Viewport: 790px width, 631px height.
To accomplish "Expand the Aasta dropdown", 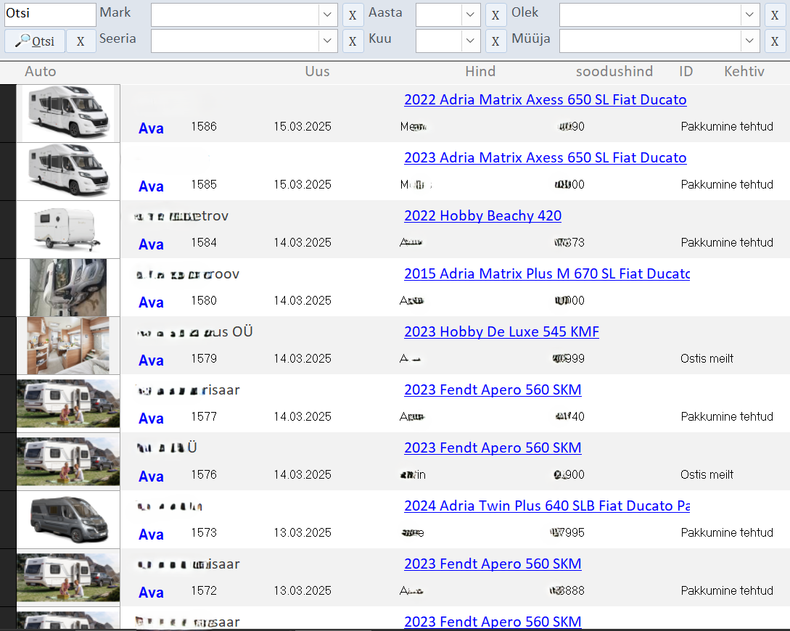I will pos(470,15).
